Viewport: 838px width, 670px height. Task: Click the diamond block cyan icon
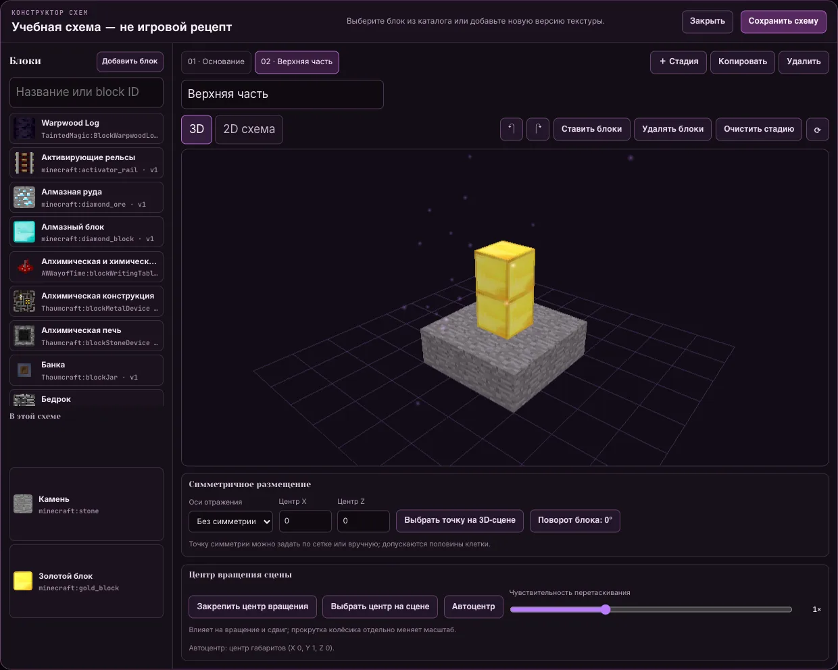[24, 232]
